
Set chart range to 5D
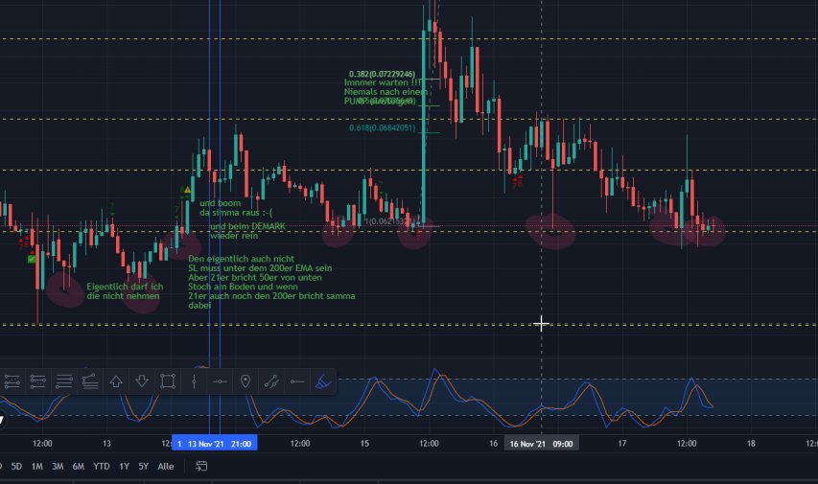(x=16, y=466)
